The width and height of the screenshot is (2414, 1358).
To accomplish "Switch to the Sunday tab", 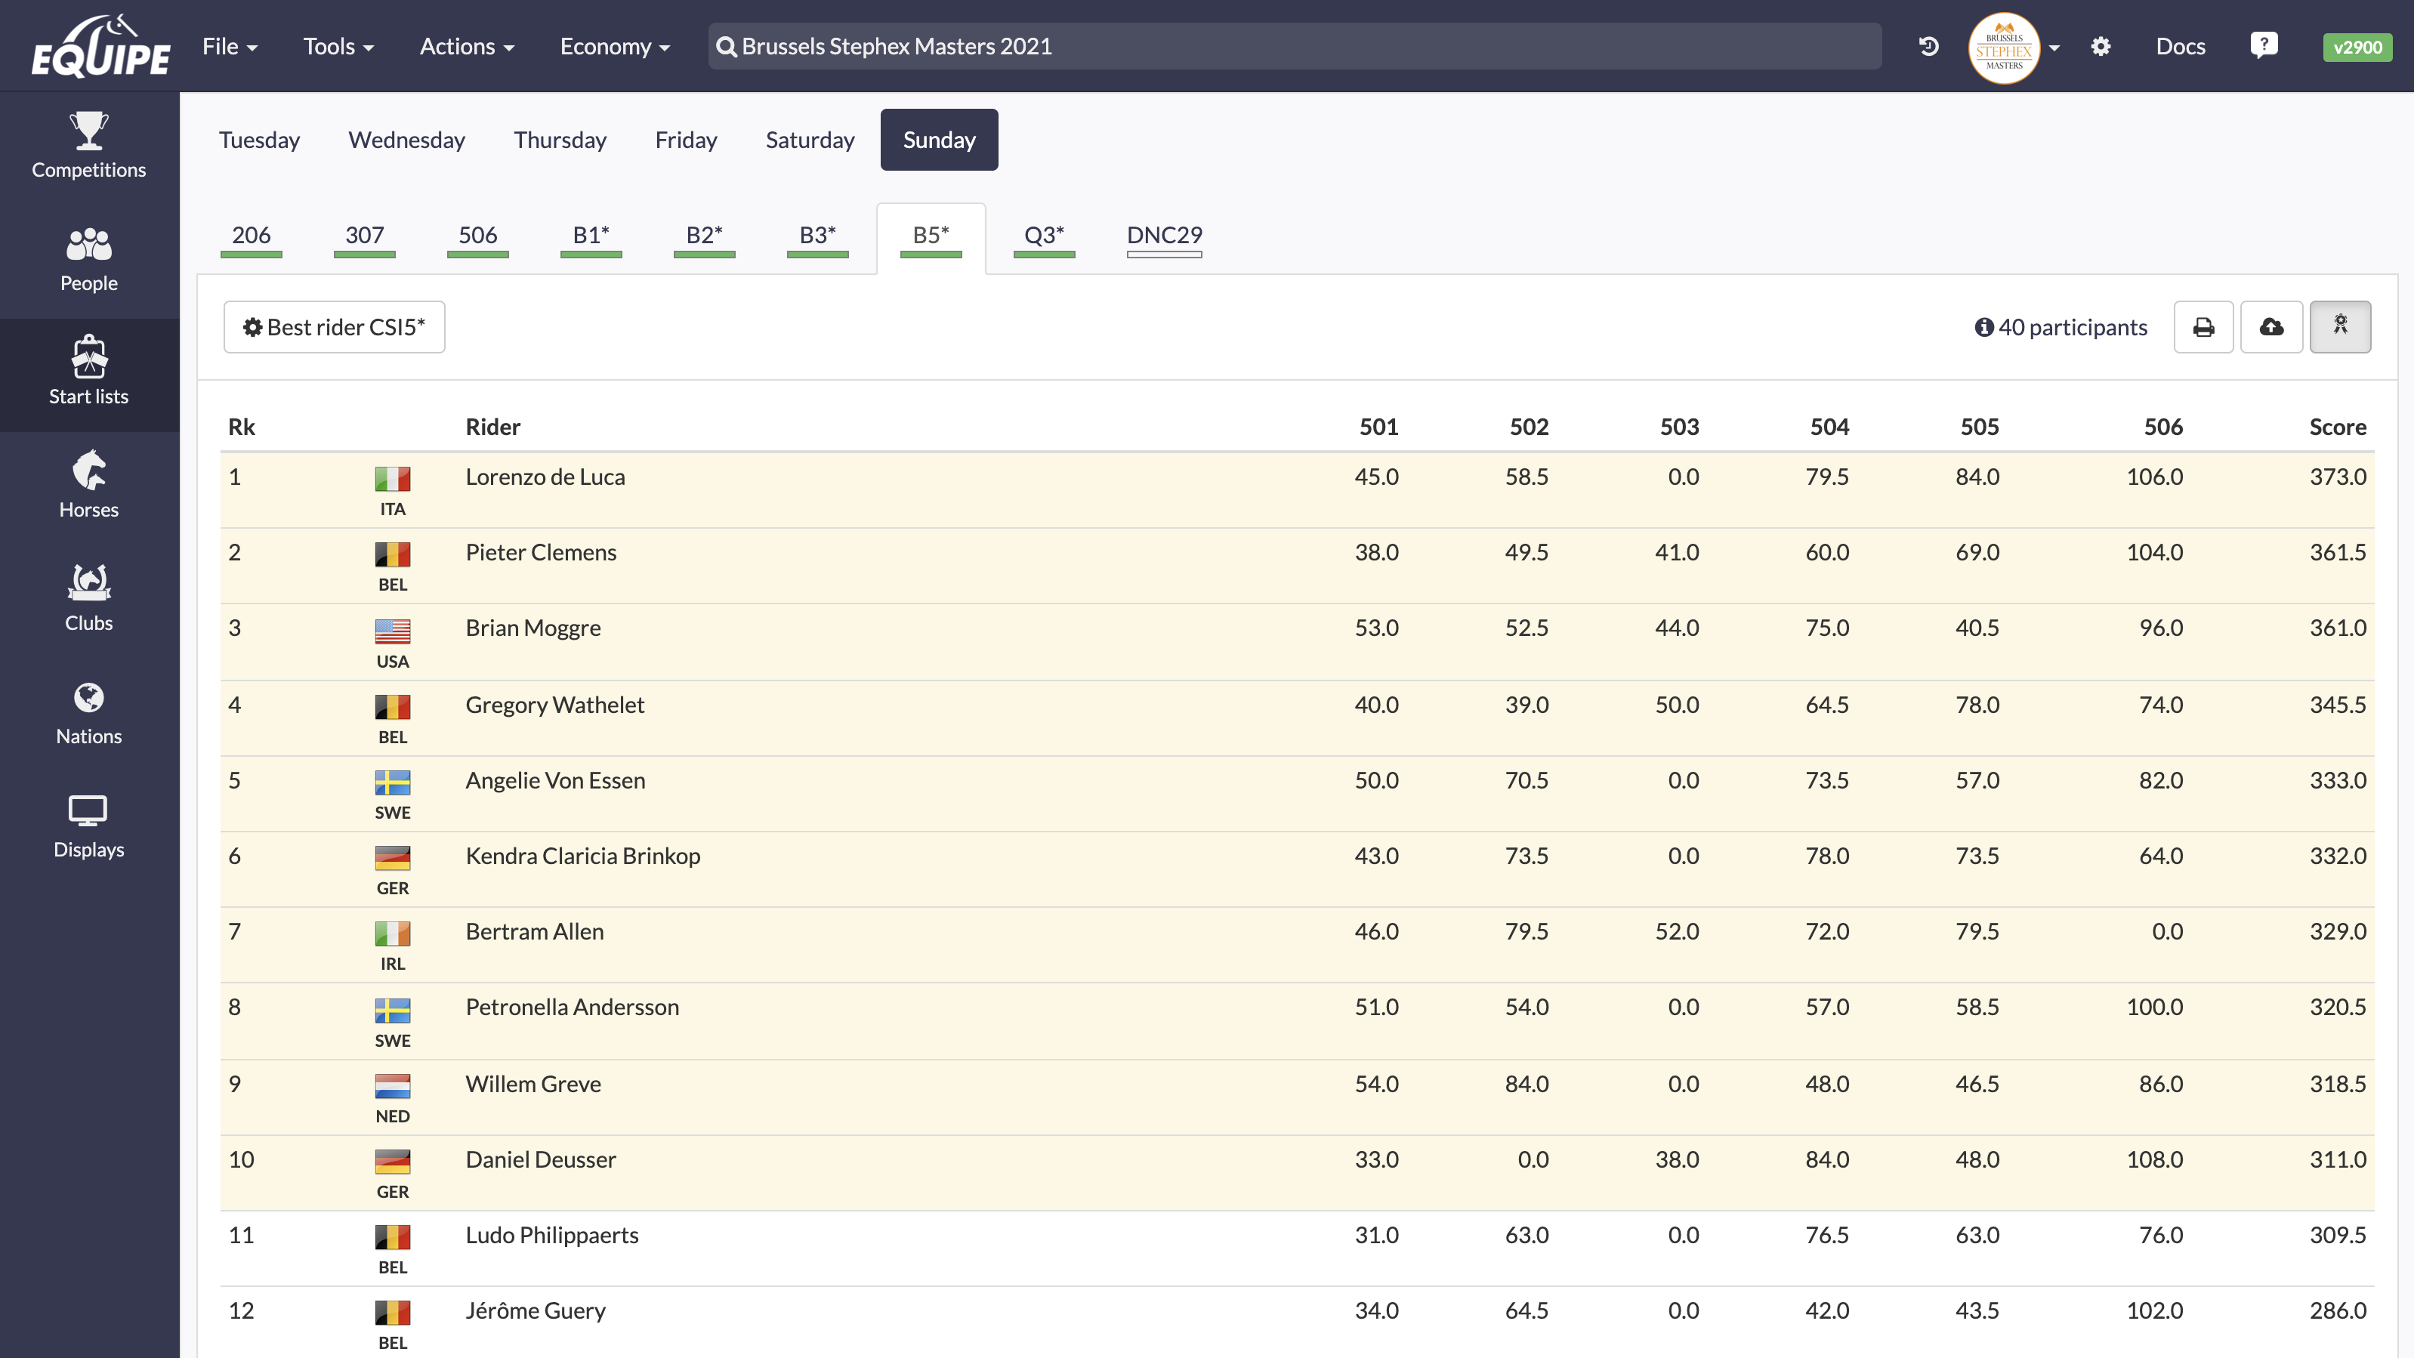I will 938,139.
